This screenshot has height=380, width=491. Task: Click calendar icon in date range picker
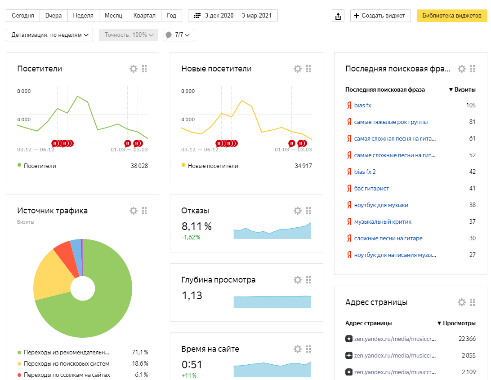[x=197, y=16]
